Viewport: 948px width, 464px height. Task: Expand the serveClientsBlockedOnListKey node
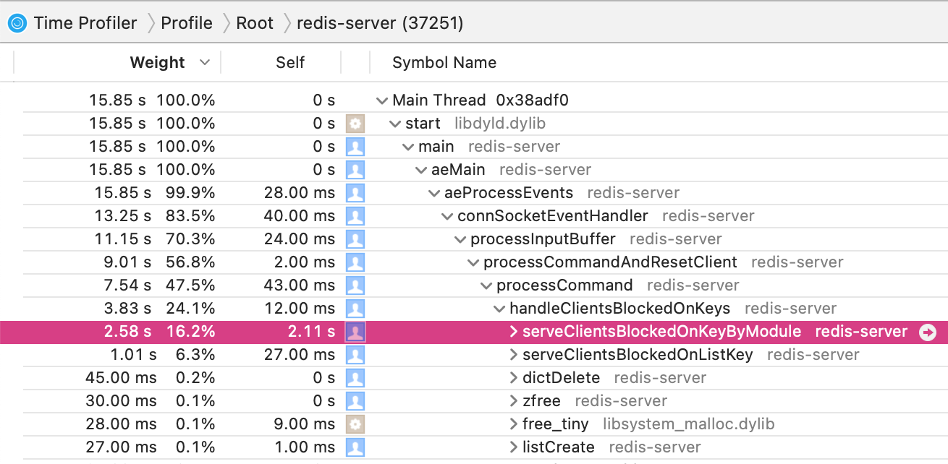click(x=513, y=355)
